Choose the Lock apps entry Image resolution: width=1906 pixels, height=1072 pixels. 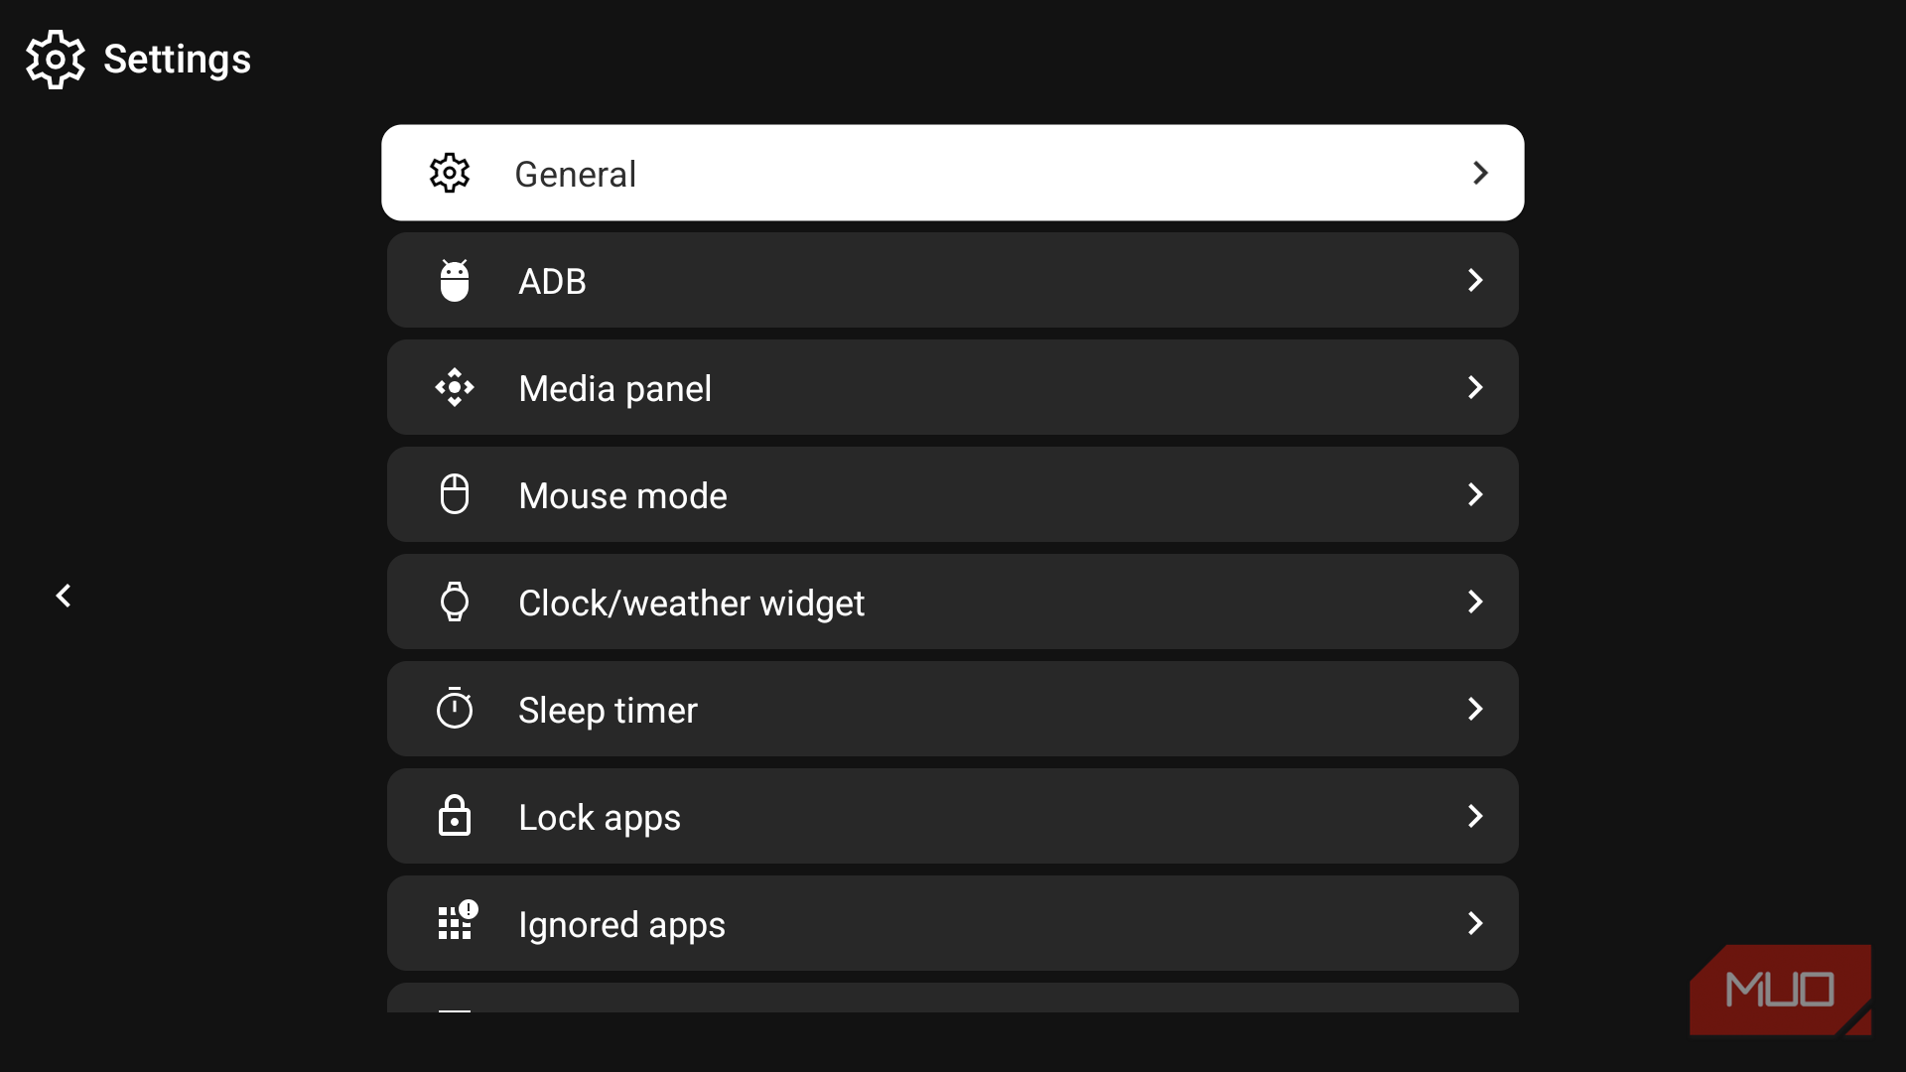click(953, 816)
